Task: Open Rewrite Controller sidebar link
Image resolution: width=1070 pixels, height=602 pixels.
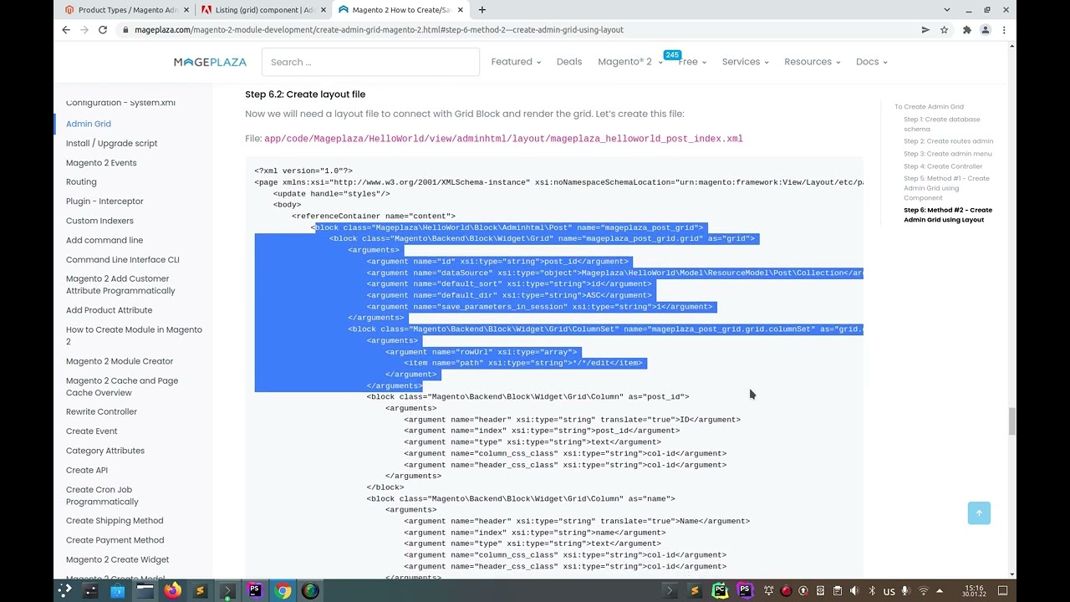Action: (x=101, y=412)
